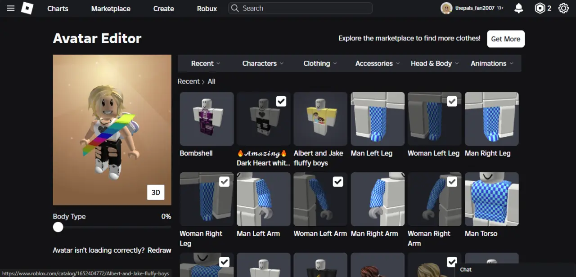576x277 pixels.
Task: Click the Redraw link
Action: click(159, 250)
